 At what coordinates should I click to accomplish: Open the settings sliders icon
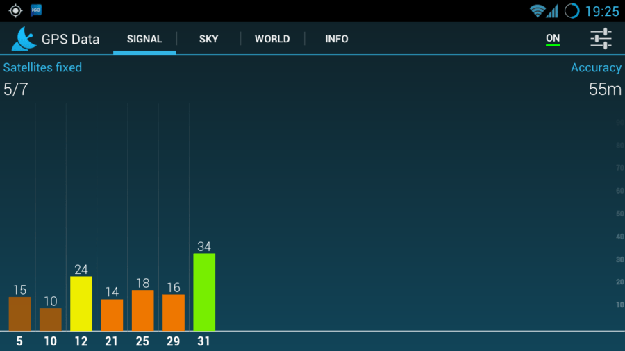601,39
